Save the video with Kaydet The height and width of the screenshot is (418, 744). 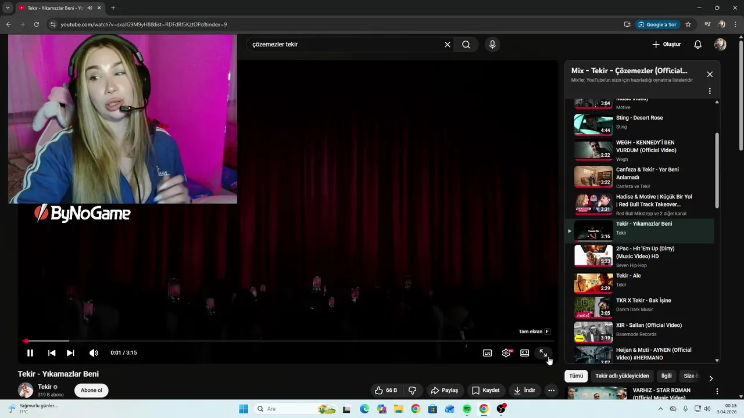pyautogui.click(x=486, y=390)
